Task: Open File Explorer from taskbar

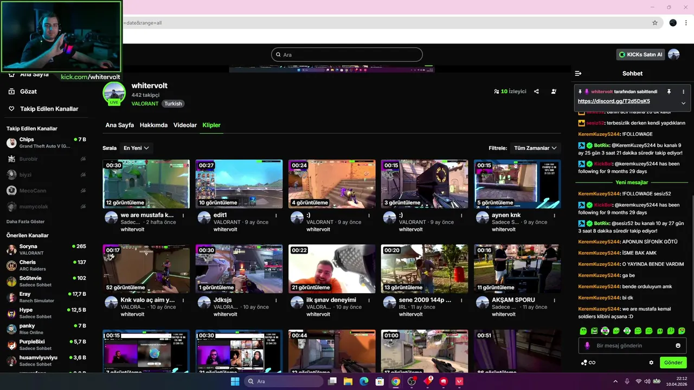Action: (348, 381)
